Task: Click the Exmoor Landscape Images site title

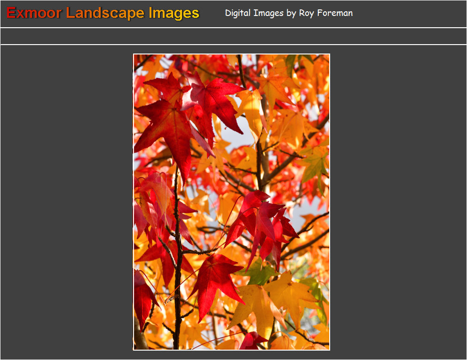Action: 103,13
